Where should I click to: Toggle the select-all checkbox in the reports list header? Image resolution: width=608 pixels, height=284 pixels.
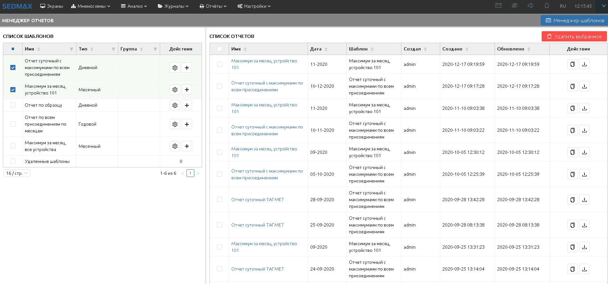coord(219,49)
